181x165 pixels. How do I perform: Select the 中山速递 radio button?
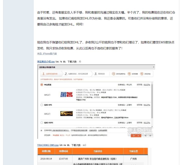(42, 85)
